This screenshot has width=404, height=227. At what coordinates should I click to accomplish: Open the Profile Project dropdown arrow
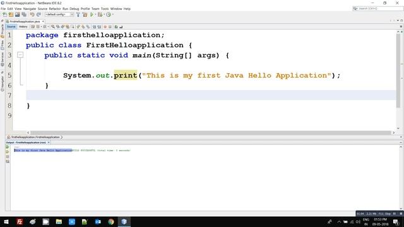pyautogui.click(x=113, y=15)
